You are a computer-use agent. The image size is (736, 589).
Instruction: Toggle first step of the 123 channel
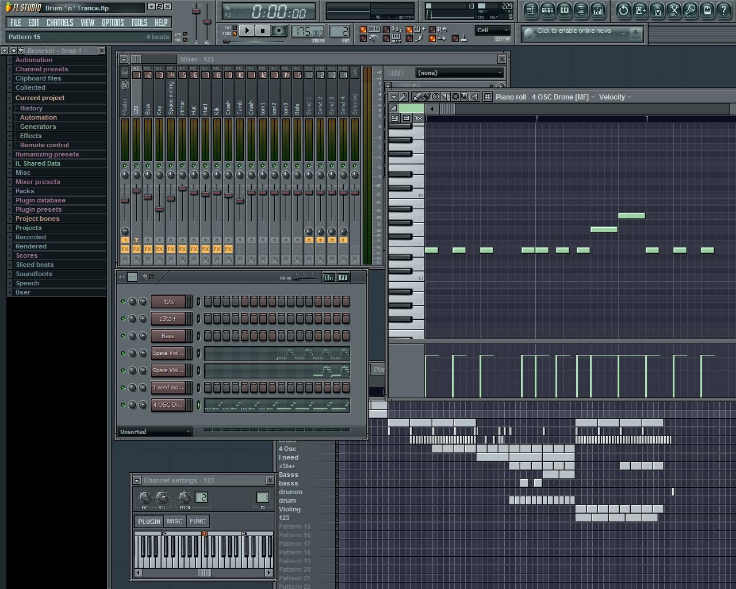point(208,301)
